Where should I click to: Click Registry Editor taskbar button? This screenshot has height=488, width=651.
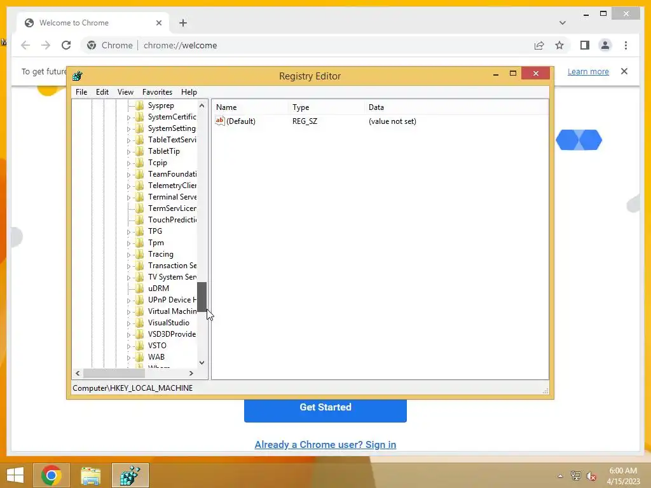point(130,475)
